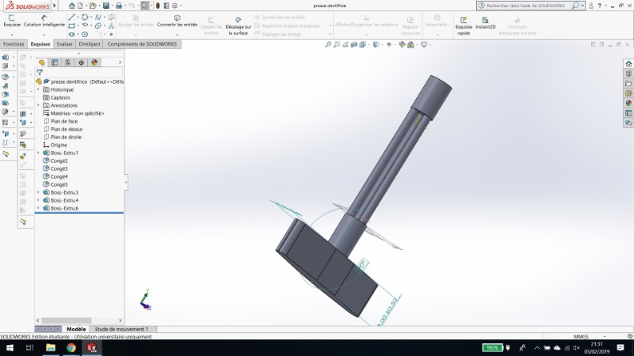This screenshot has width=634, height=356.
Task: Toggle the select cursor tool in the top toolbar
Action: coord(144,6)
